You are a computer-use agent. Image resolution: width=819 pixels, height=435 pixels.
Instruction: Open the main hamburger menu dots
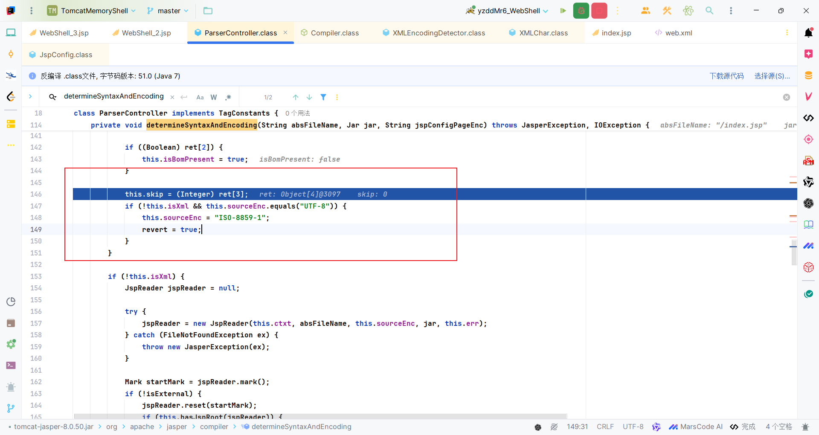31,11
